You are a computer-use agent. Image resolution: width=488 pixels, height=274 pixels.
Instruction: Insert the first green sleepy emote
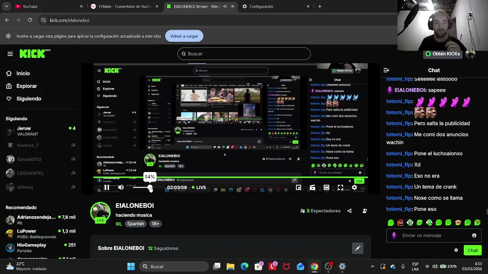391,222
